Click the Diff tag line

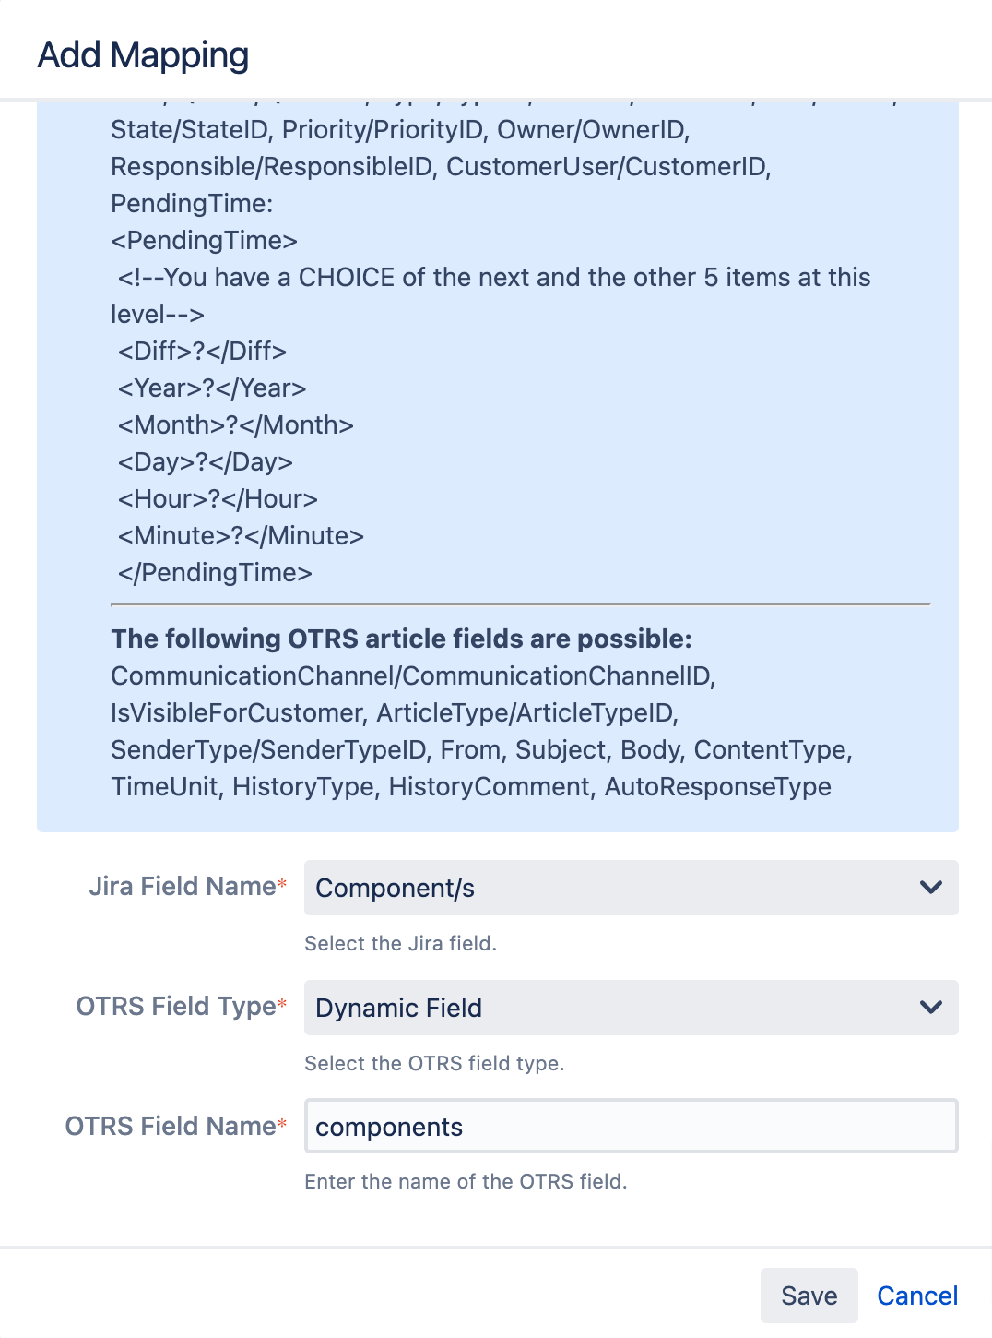[202, 352]
